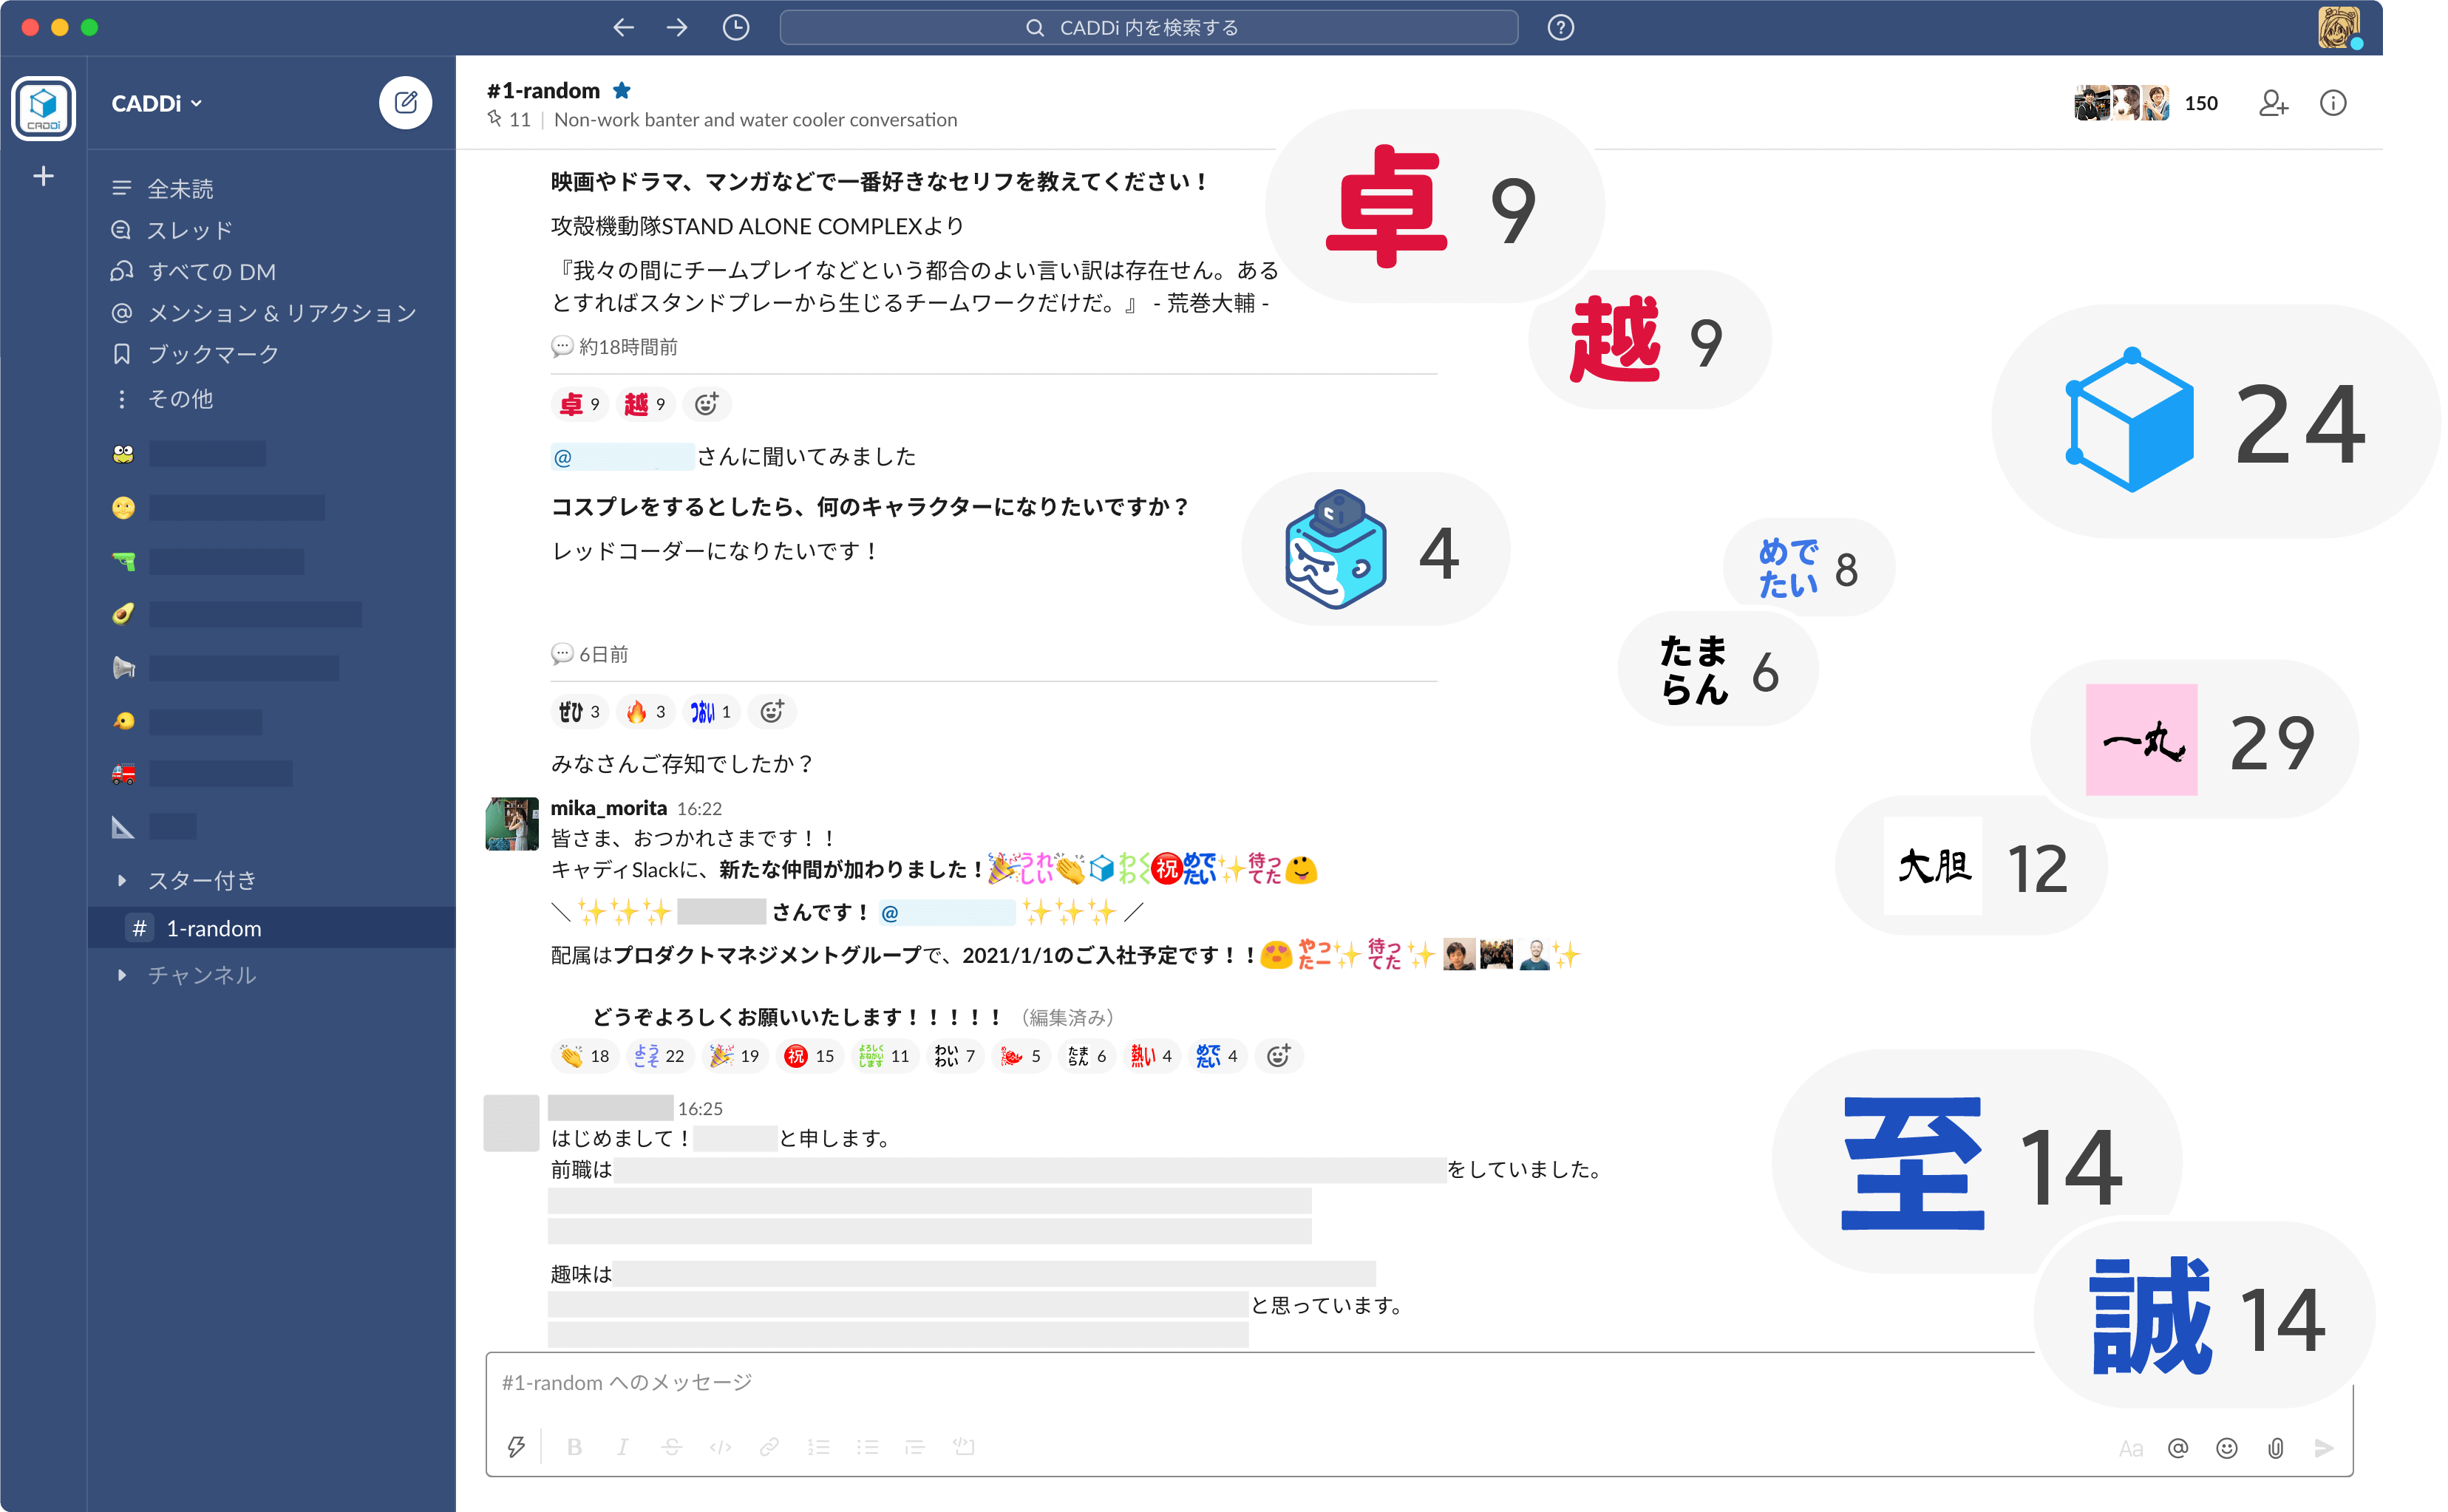Toggle the 卓 reaction with count 9

pyautogui.click(x=579, y=404)
